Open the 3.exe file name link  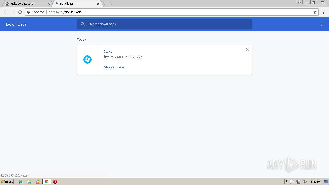(x=108, y=52)
